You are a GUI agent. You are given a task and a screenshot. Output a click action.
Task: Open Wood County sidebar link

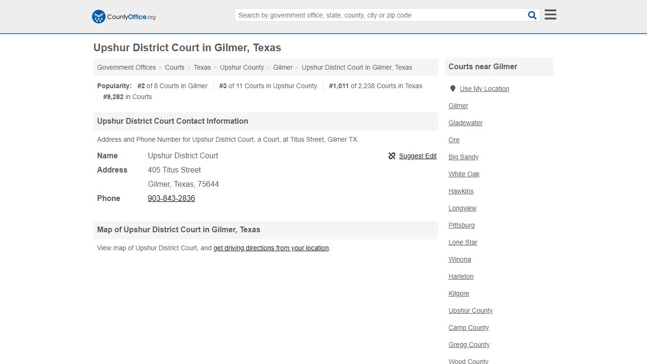click(468, 361)
